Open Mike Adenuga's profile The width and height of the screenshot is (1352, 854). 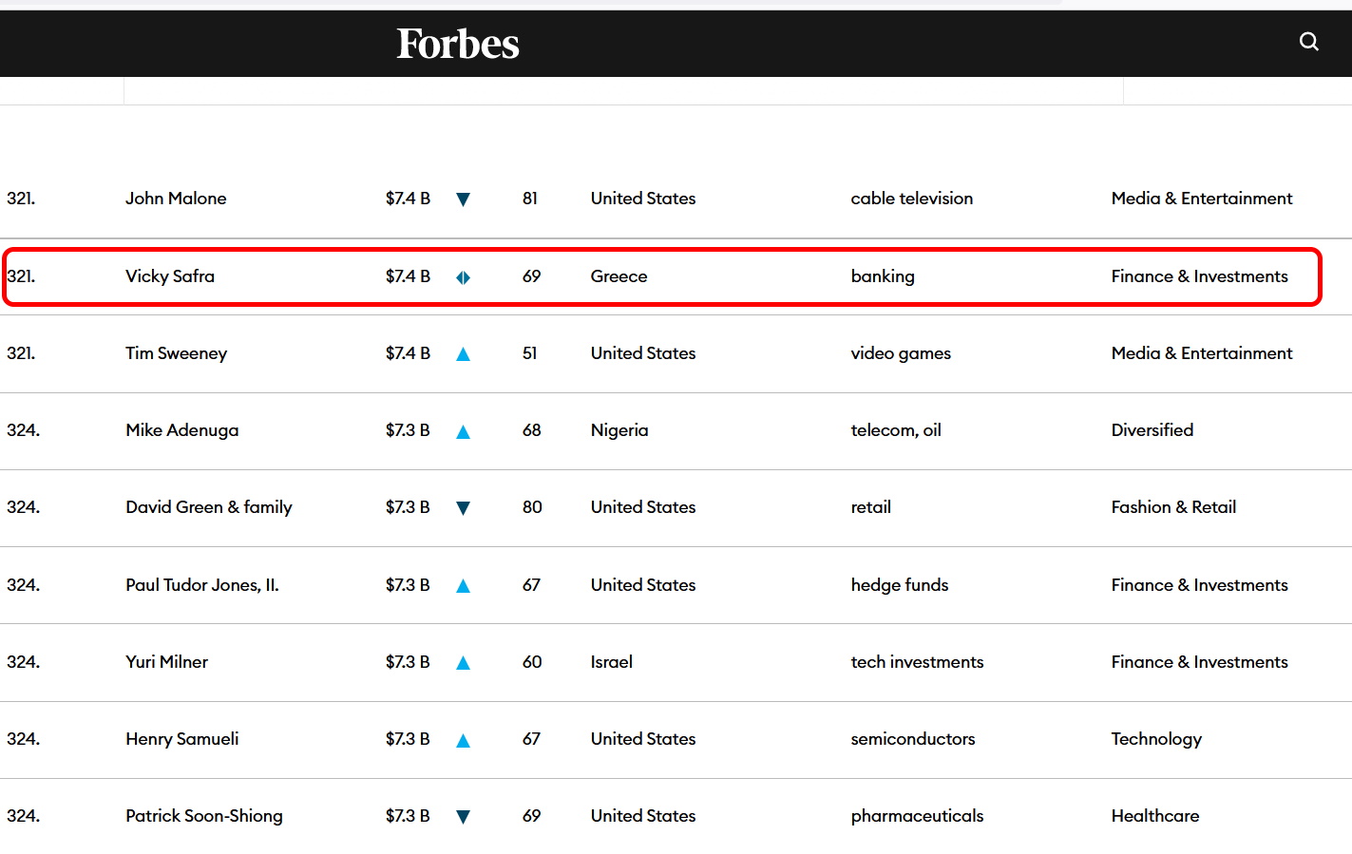182,430
